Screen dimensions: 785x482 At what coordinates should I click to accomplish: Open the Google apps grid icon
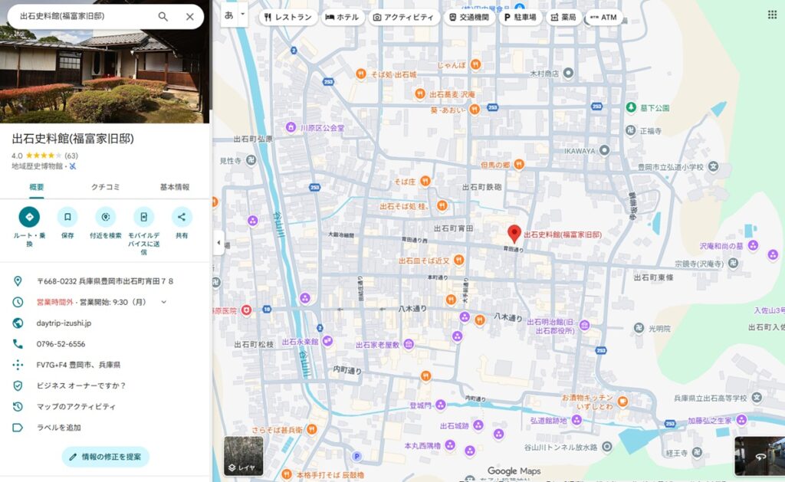click(771, 15)
